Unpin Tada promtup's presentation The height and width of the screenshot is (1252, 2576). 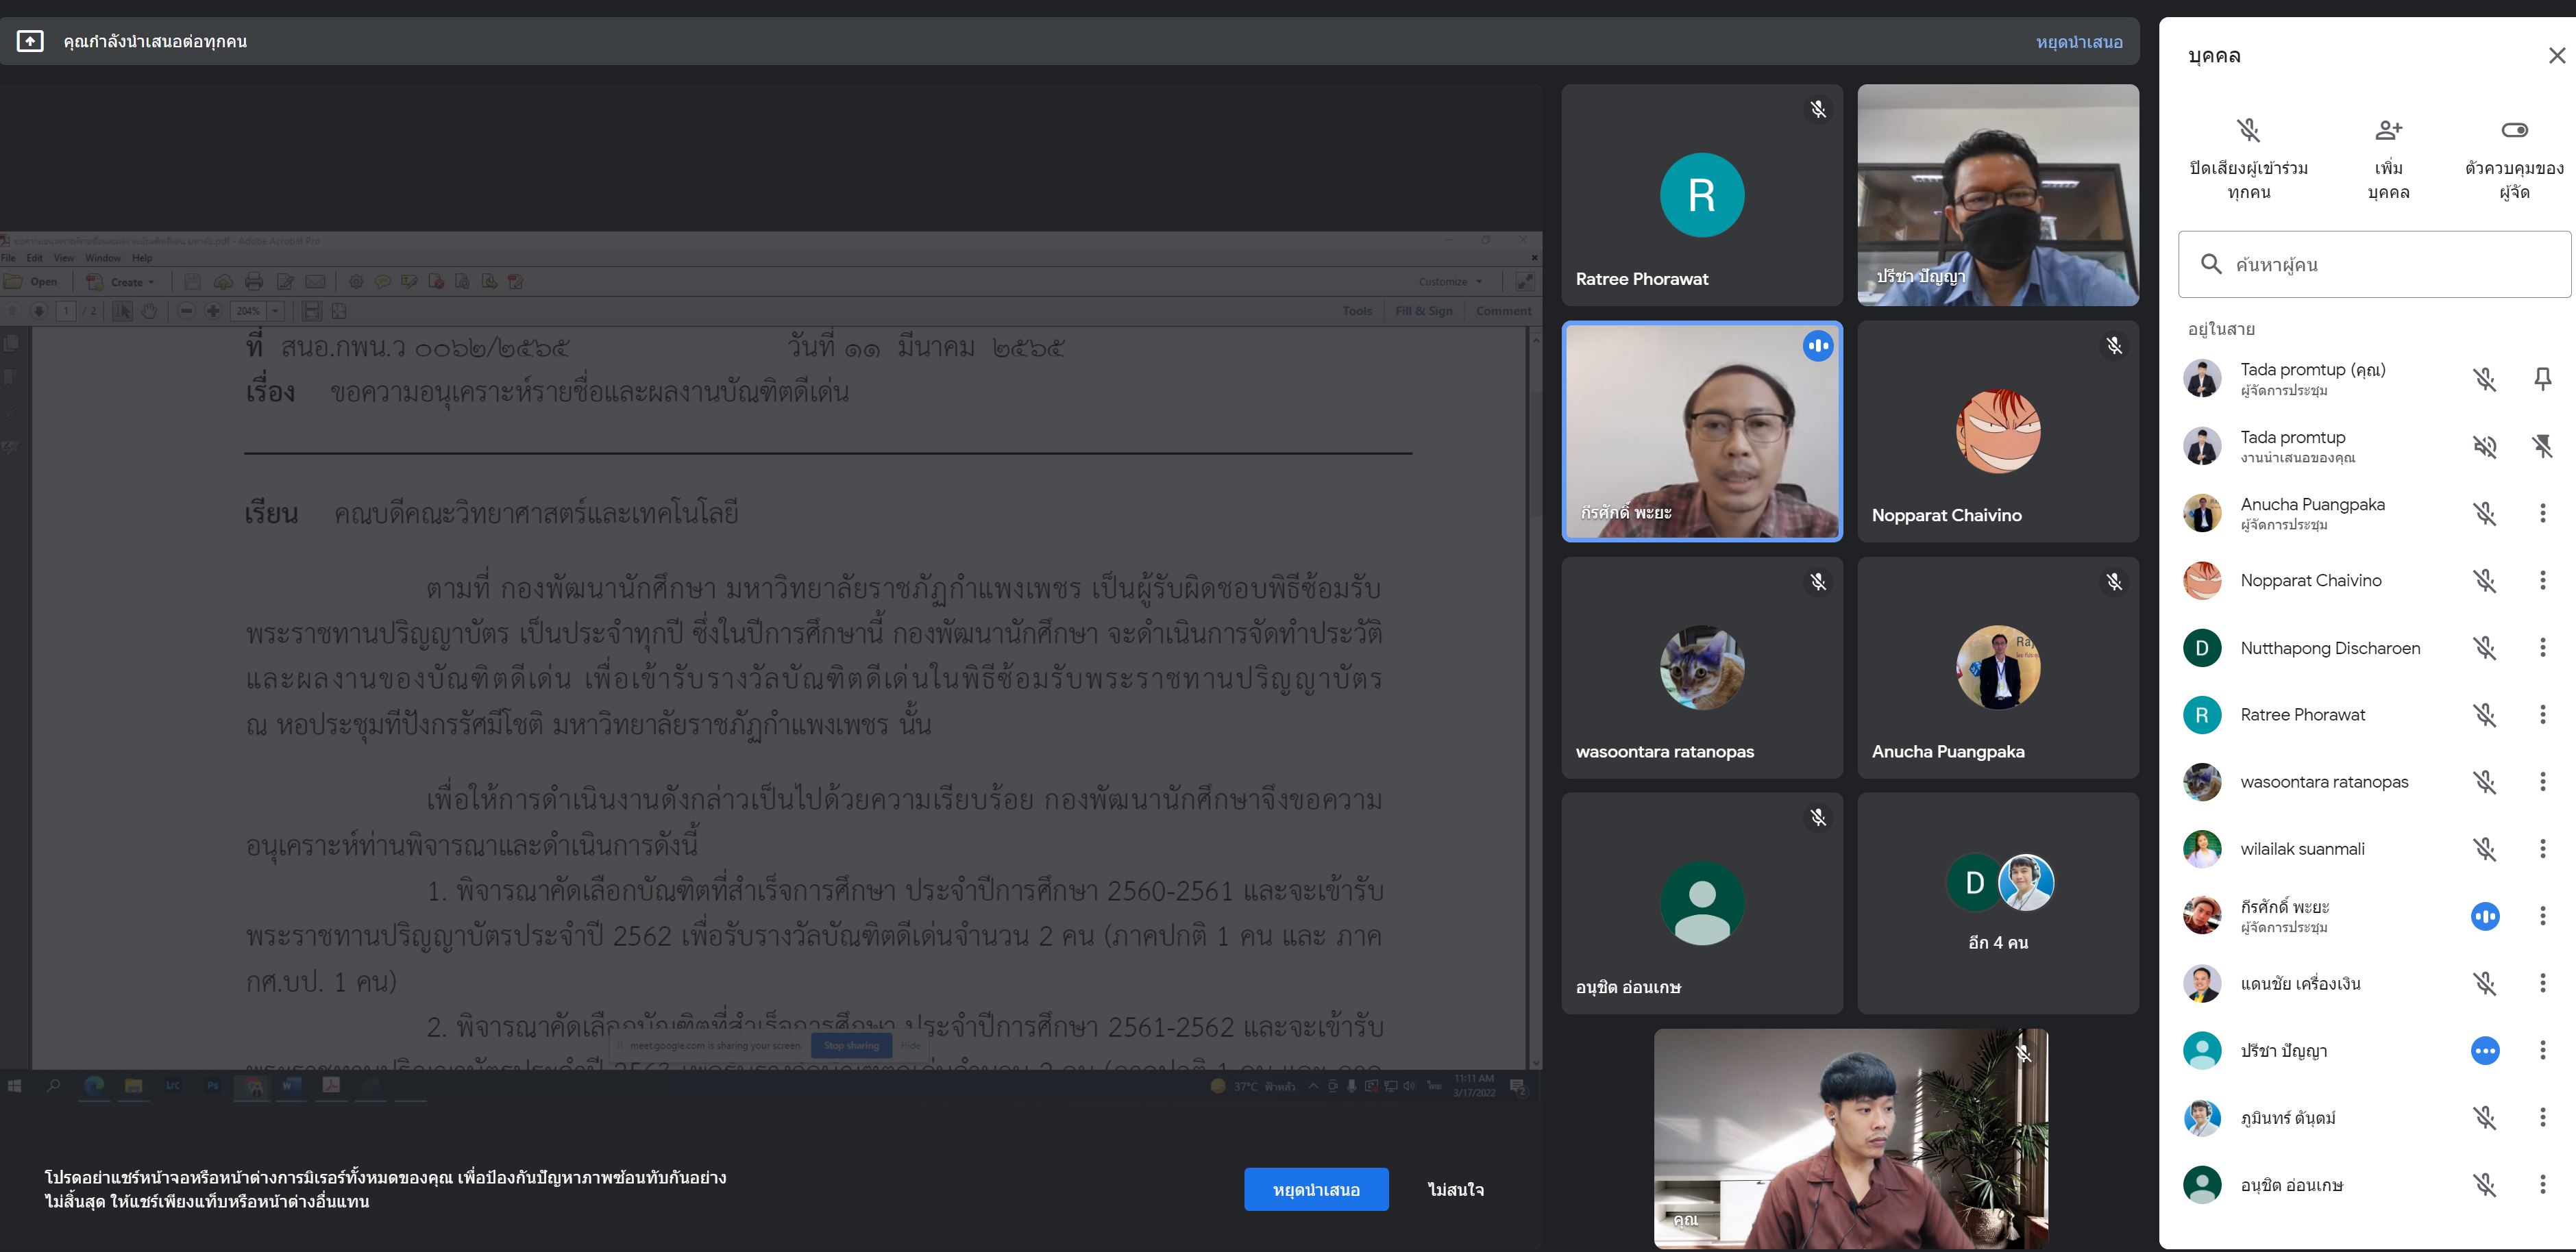click(2542, 446)
